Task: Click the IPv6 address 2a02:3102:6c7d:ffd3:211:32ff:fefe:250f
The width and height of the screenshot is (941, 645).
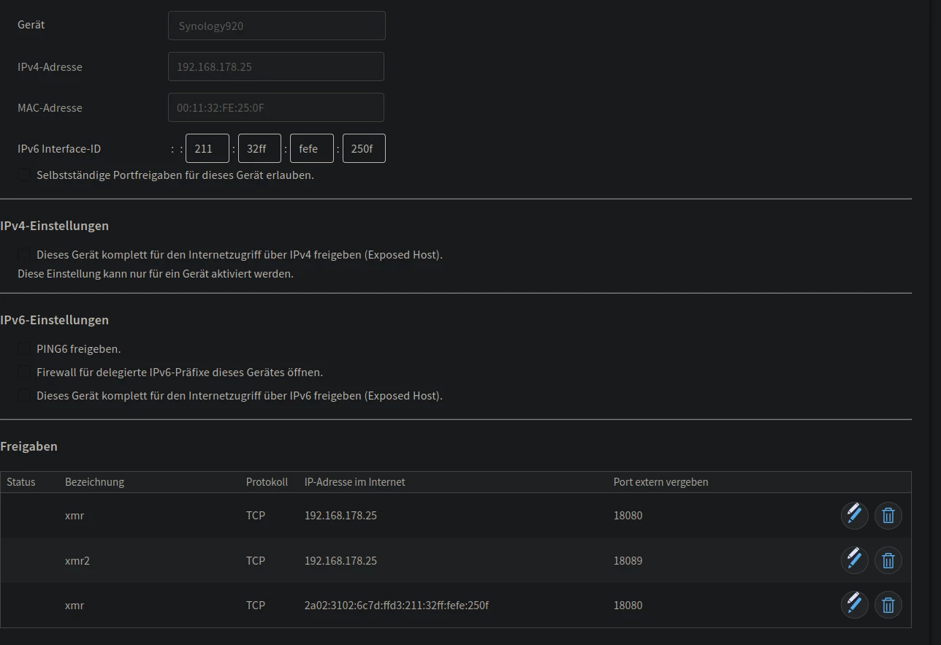Action: tap(397, 605)
